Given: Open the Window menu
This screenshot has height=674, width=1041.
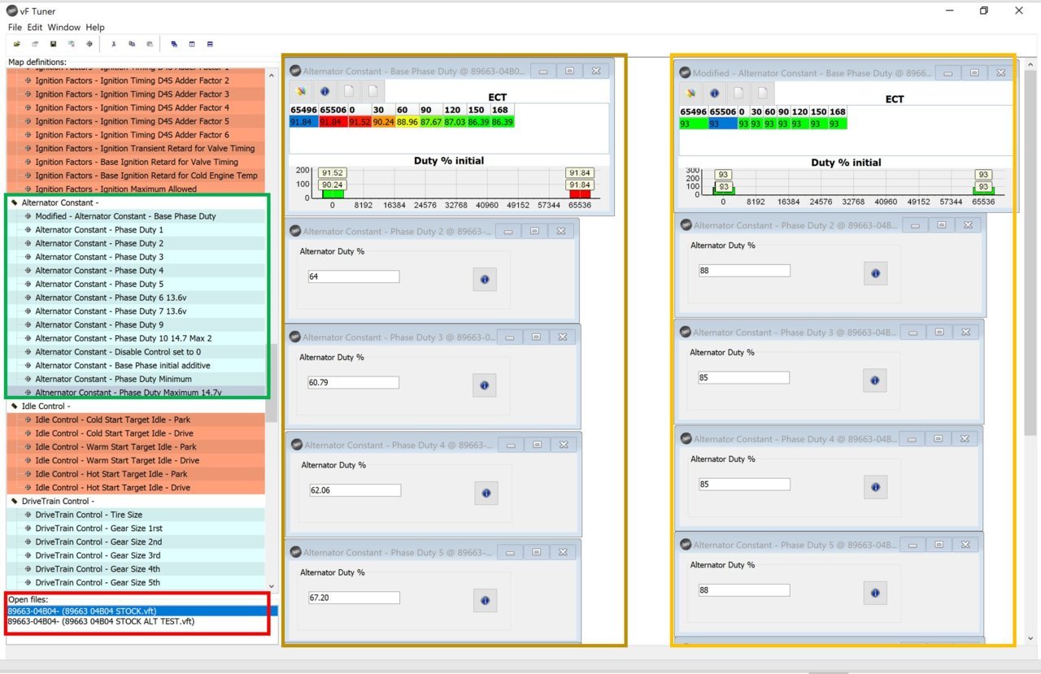Looking at the screenshot, I should coord(63,28).
